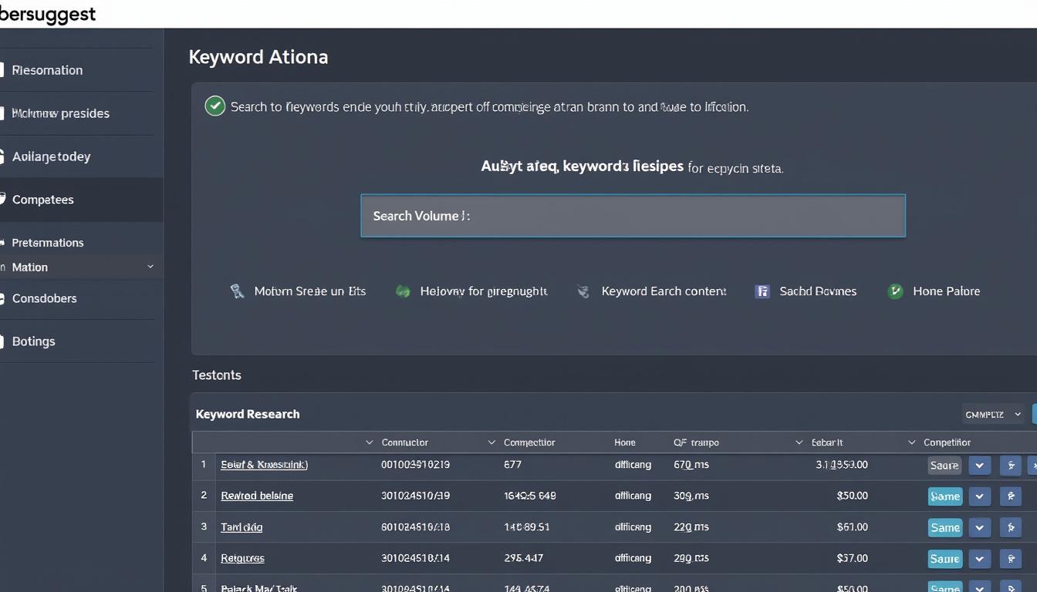Click the Competitior column header sort control
Image resolution: width=1037 pixels, height=592 pixels.
coord(911,442)
